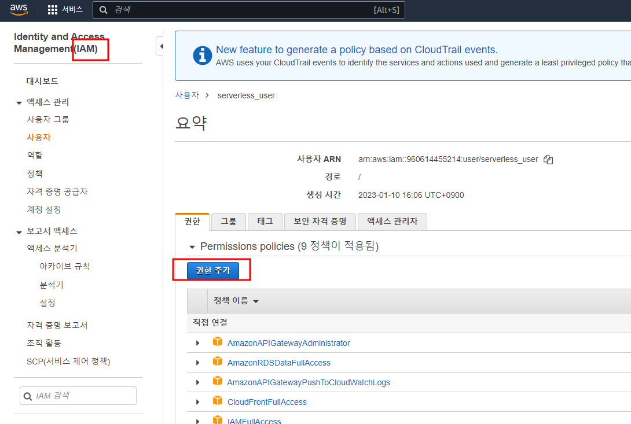Open the services grid menu icon
This screenshot has height=424, width=631.
tap(52, 10)
